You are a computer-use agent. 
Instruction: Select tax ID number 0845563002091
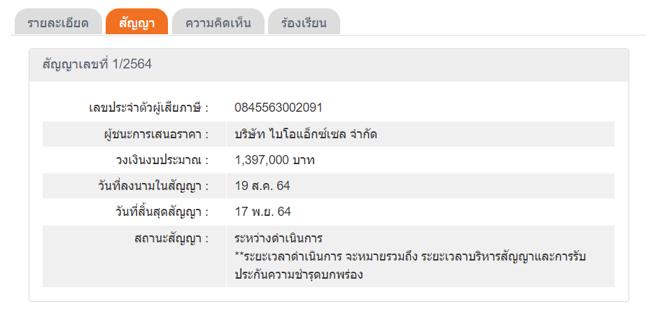click(279, 108)
